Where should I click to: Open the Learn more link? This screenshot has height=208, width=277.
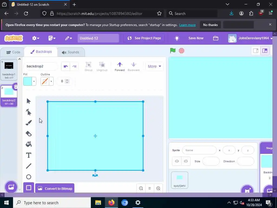point(187,25)
